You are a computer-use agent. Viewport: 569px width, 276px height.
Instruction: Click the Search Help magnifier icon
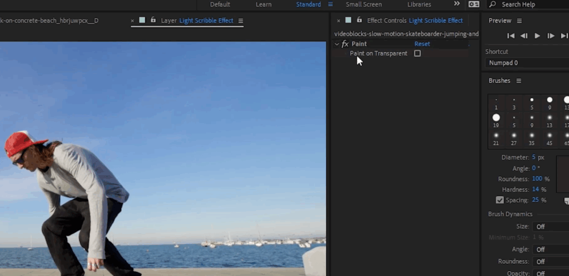point(492,4)
